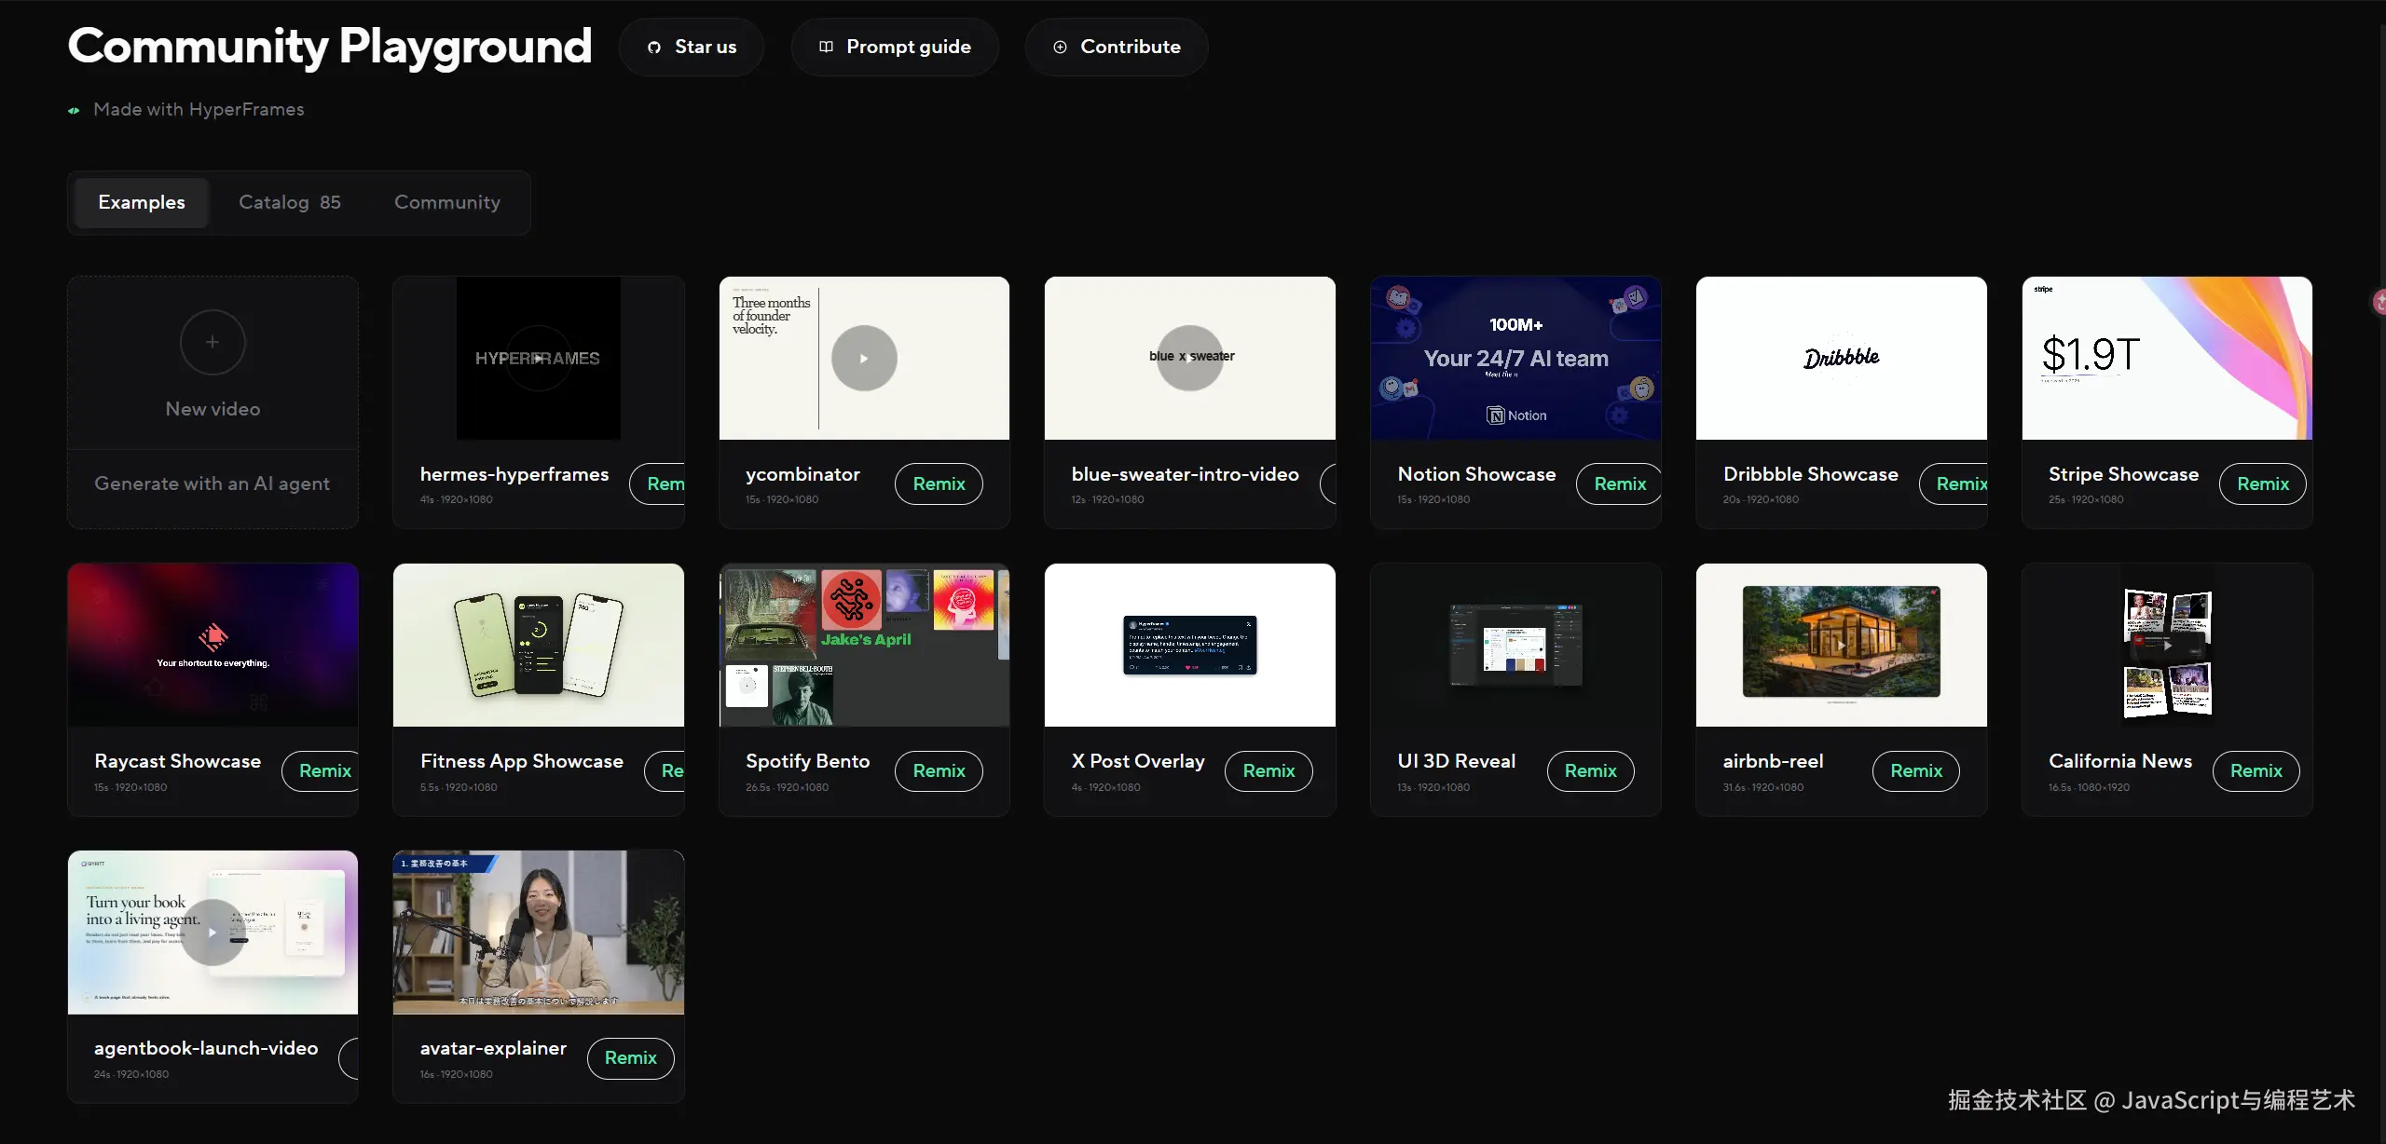2386x1144 pixels.
Task: Open the airbnb-reel cabin thumbnail
Action: pyautogui.click(x=1842, y=645)
